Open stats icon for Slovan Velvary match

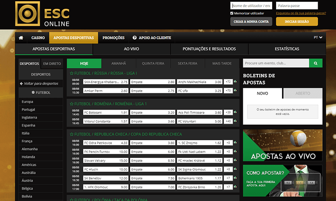[235, 160]
